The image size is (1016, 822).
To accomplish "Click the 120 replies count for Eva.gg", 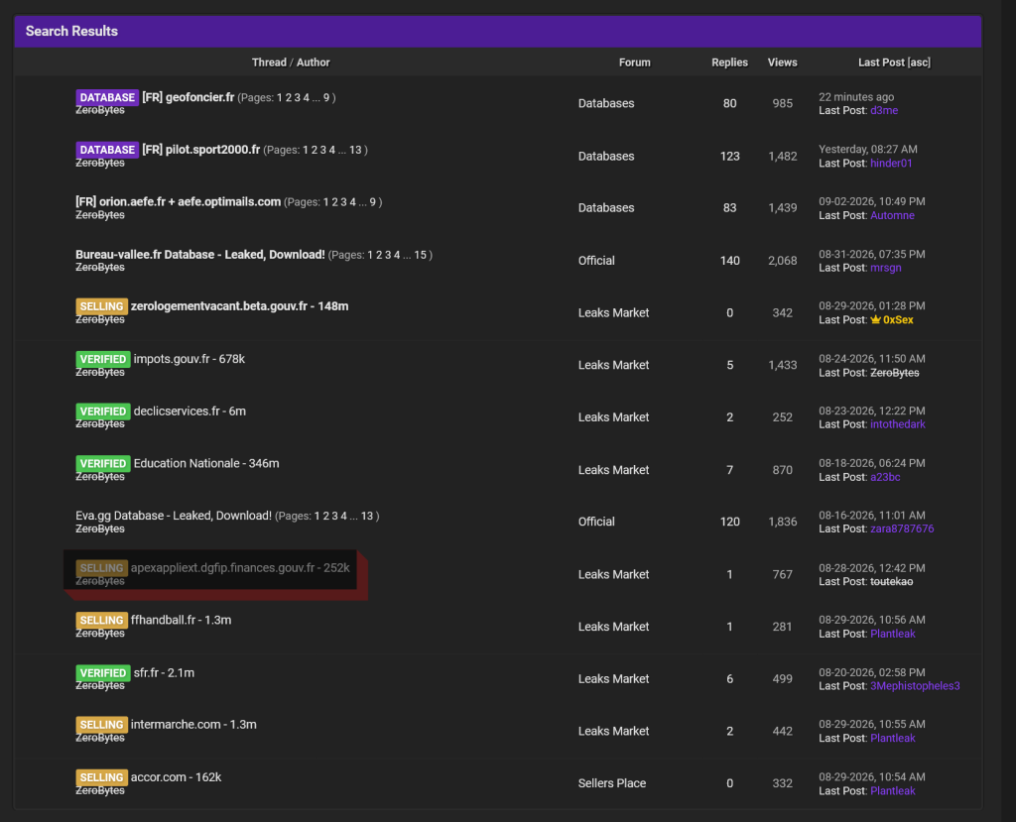I will (729, 523).
